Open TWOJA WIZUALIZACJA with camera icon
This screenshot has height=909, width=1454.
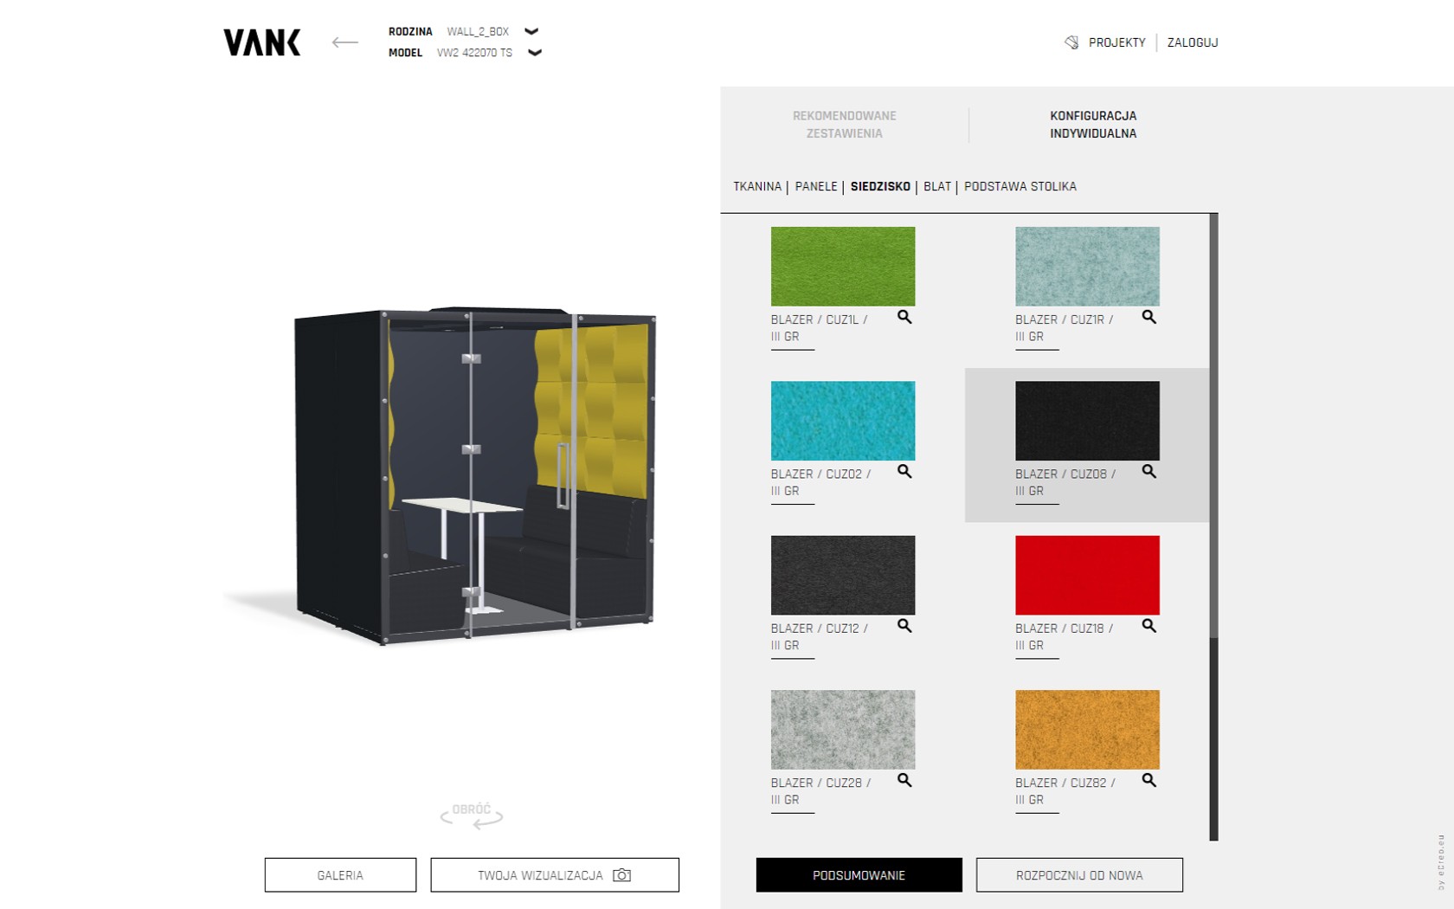(555, 875)
